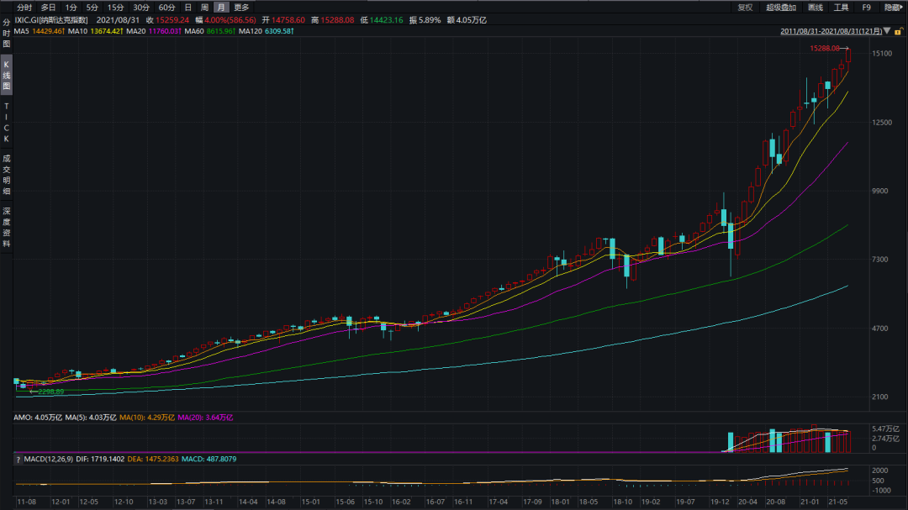Click 隐藏 to hide the side panel
The height and width of the screenshot is (510, 908).
(894, 8)
